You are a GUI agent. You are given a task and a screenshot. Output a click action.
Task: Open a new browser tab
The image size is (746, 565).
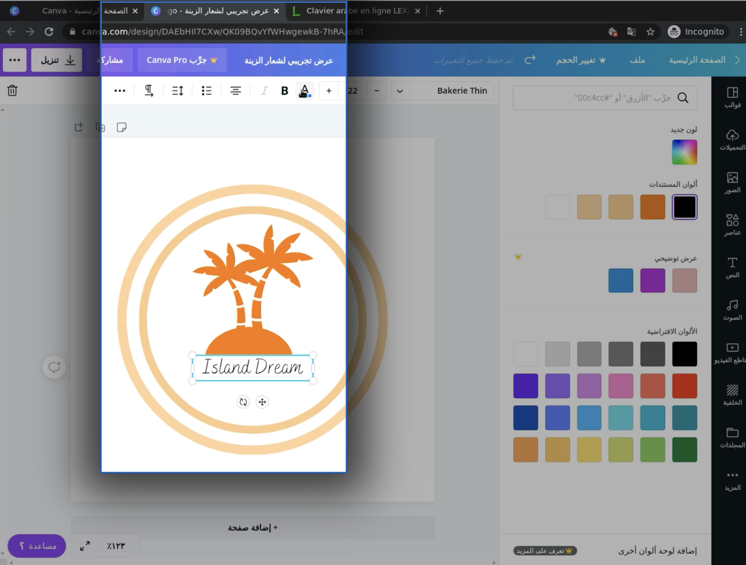pyautogui.click(x=440, y=11)
